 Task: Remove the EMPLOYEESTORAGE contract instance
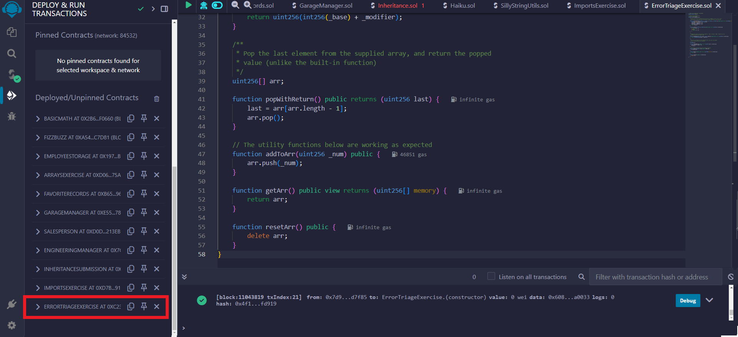click(156, 156)
